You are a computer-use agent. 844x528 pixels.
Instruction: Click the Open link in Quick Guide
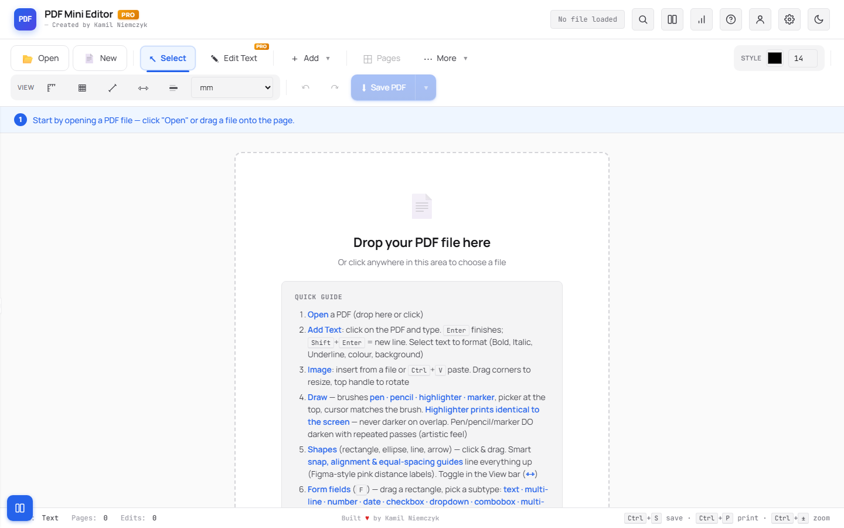[x=318, y=314]
